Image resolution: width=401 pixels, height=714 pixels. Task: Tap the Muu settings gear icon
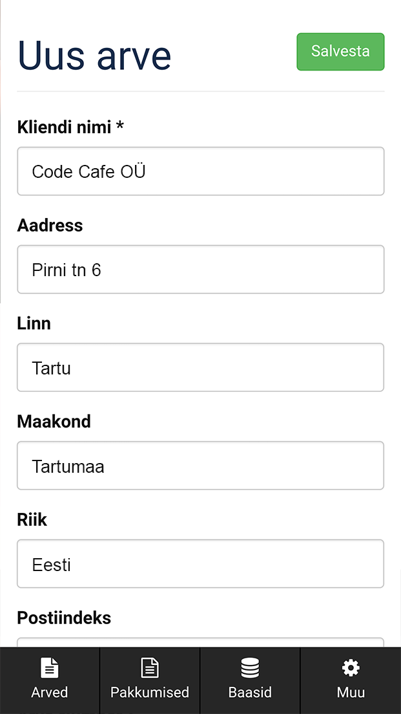tap(351, 667)
